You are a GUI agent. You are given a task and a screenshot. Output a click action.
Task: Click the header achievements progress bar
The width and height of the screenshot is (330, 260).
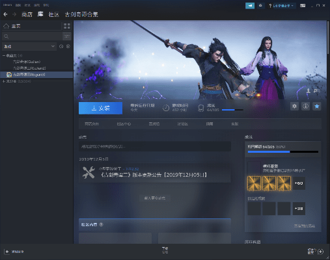(232, 110)
